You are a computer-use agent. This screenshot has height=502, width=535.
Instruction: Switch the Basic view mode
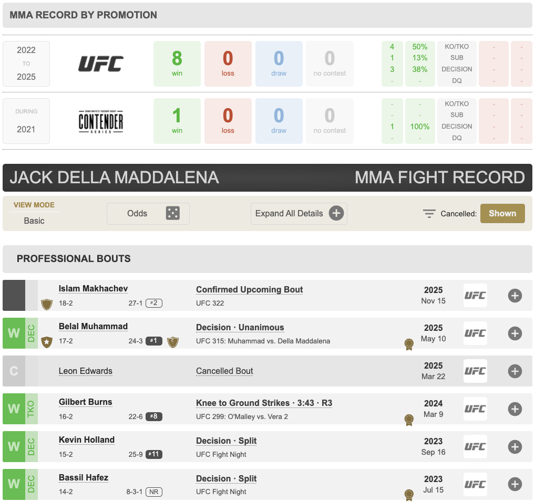click(34, 221)
